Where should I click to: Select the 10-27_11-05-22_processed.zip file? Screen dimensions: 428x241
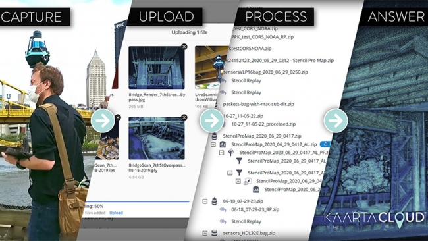coord(263,124)
